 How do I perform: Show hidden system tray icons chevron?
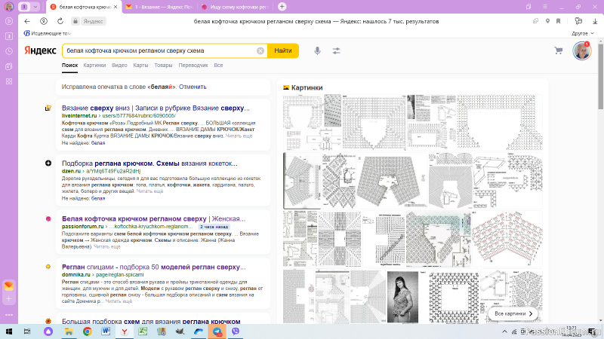click(504, 331)
